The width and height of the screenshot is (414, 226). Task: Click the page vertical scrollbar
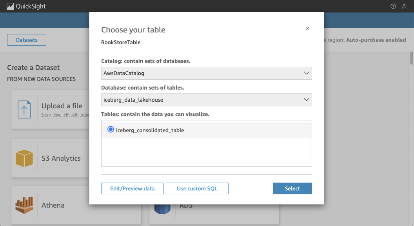click(x=411, y=58)
